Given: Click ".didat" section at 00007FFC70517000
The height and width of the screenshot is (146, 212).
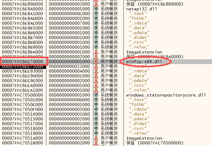Looking at the screenshot, I should [139, 124].
